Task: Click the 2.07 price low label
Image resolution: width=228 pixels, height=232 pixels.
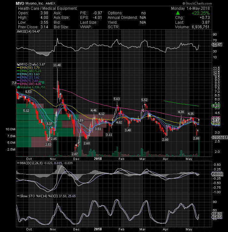Action: click(75, 154)
